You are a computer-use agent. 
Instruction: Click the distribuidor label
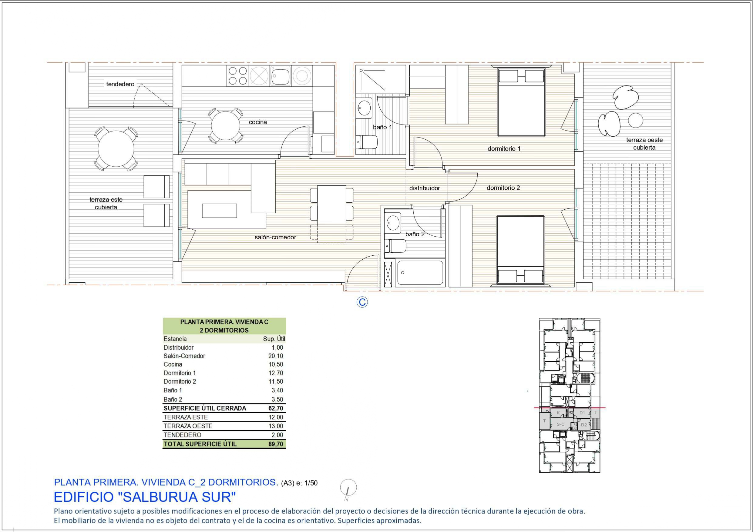(x=424, y=188)
